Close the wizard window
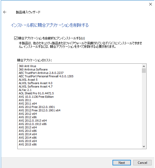The height and width of the screenshot is (168, 155). 151,4
